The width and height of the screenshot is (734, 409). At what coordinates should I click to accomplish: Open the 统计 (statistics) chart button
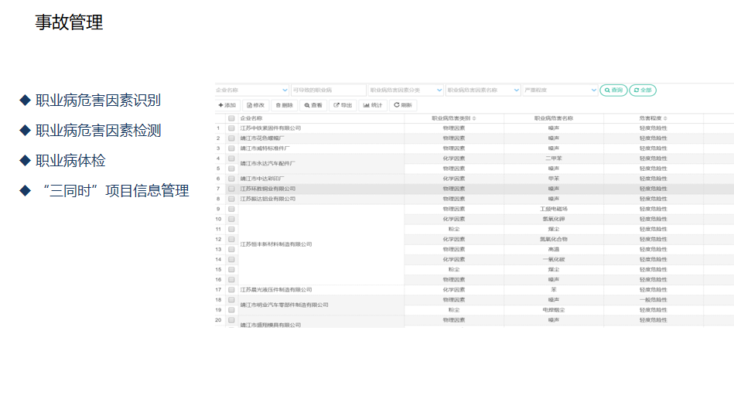(x=373, y=105)
